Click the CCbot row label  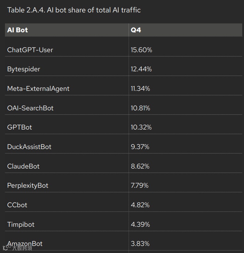coord(17,205)
